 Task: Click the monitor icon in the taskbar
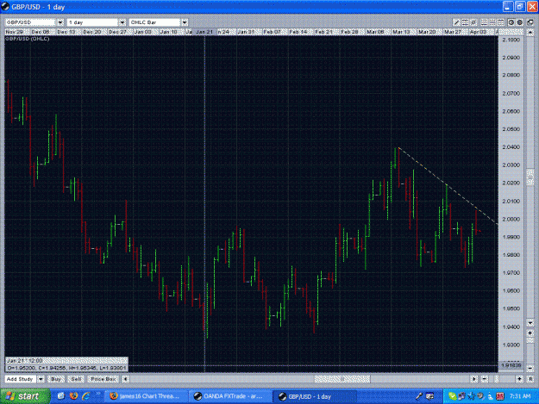click(x=429, y=396)
